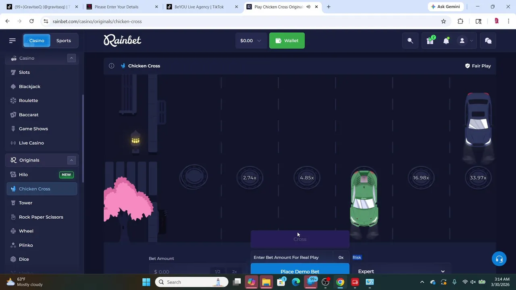Open Microsoft Edge from the taskbar

[x=296, y=282]
